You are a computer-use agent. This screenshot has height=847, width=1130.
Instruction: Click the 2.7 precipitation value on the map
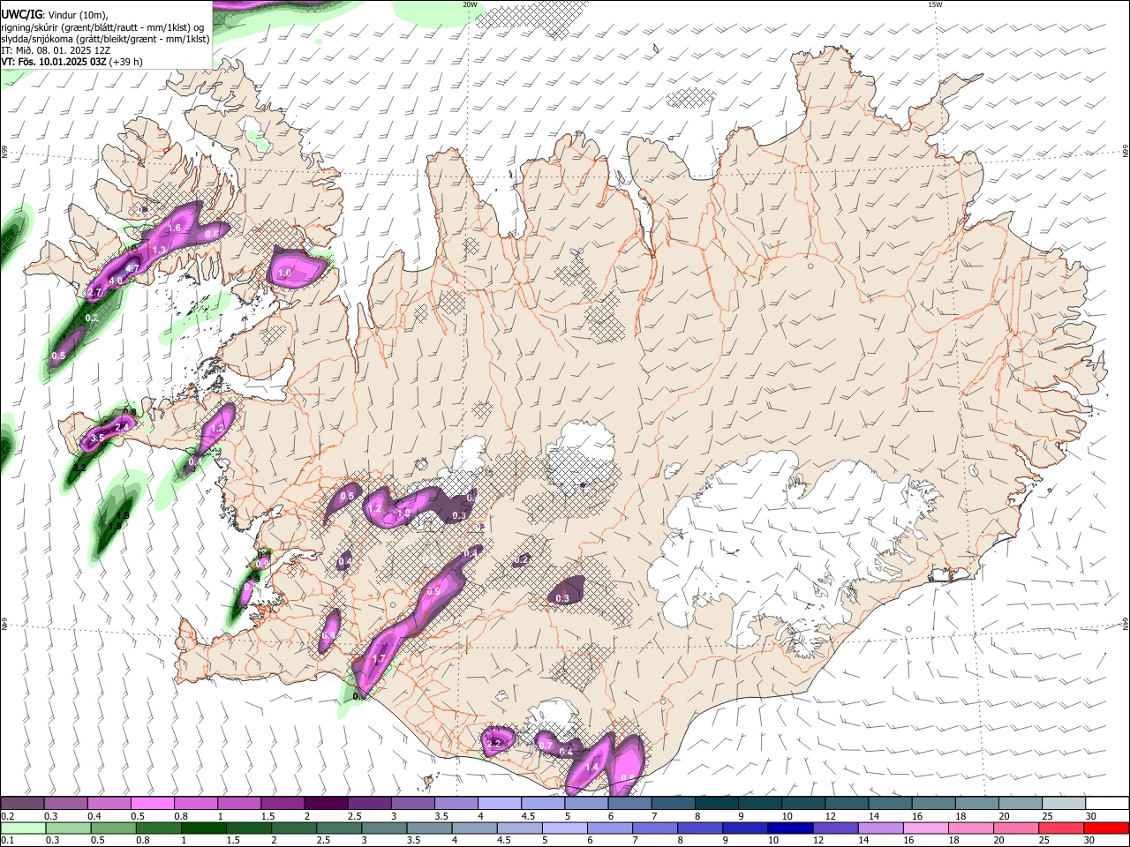[95, 291]
